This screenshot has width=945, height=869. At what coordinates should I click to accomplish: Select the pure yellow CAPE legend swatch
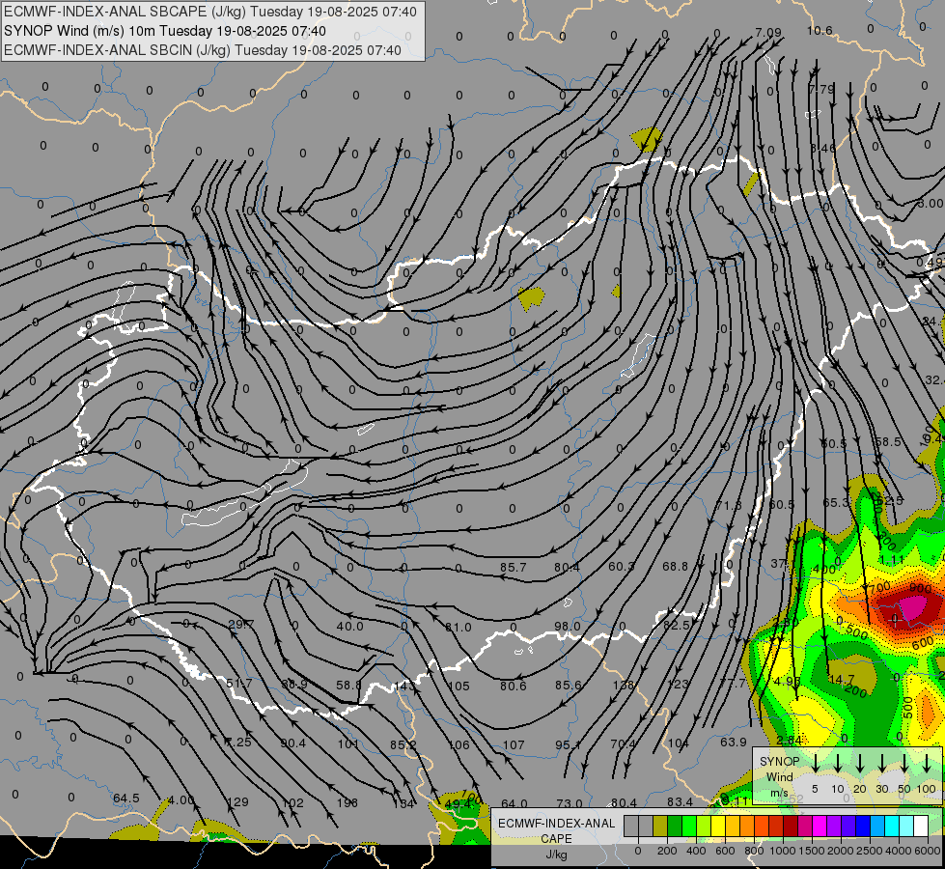(718, 826)
